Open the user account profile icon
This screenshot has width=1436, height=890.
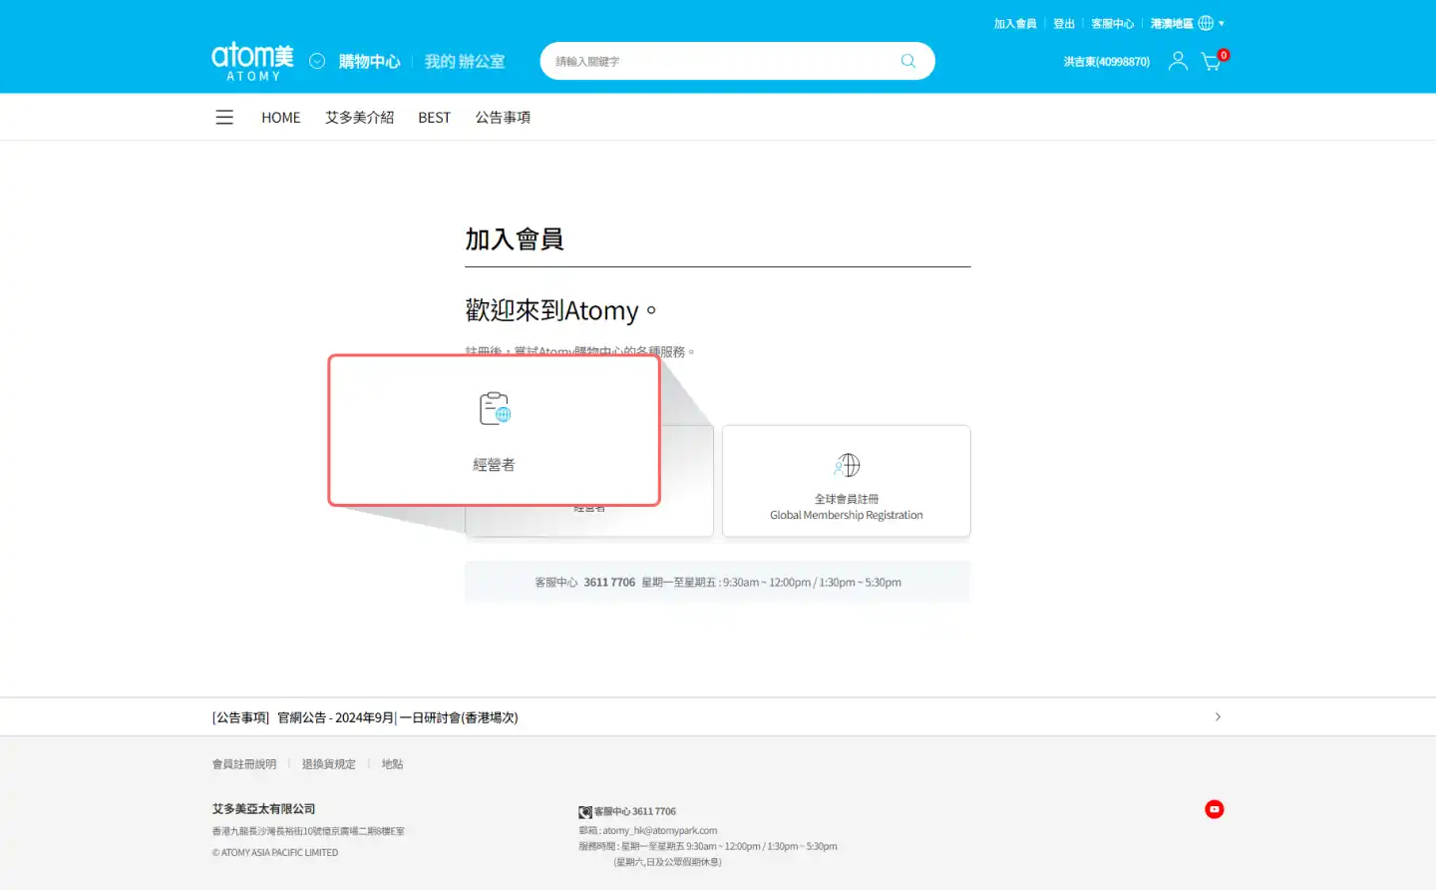(1178, 61)
